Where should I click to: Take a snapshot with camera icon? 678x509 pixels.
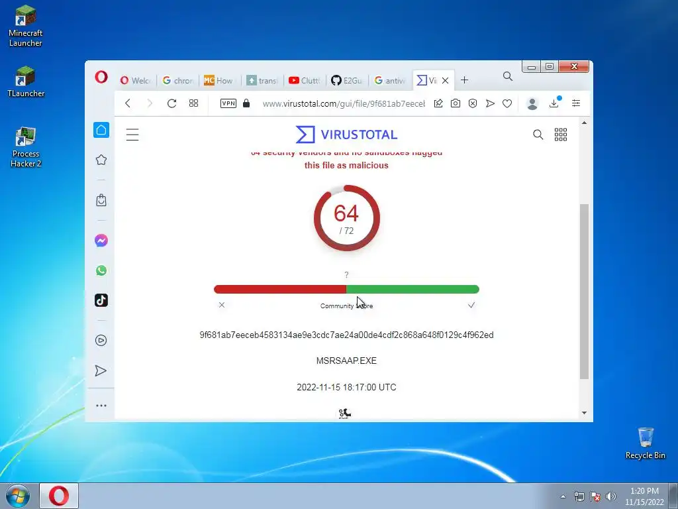(x=456, y=103)
